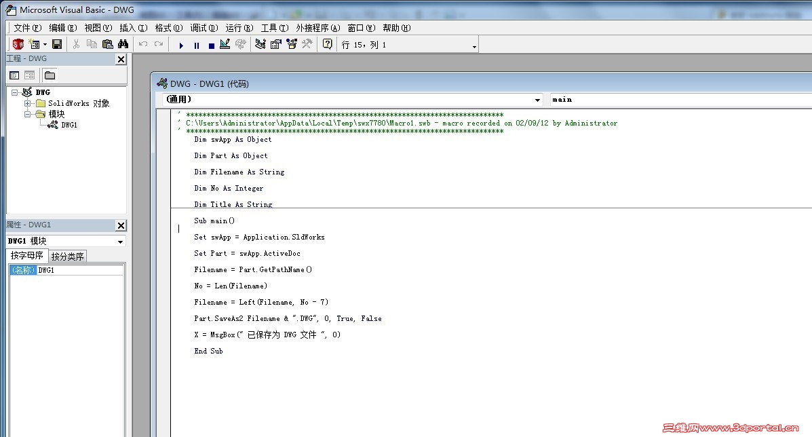
Task: Click the main procedure combo box
Action: coord(680,100)
